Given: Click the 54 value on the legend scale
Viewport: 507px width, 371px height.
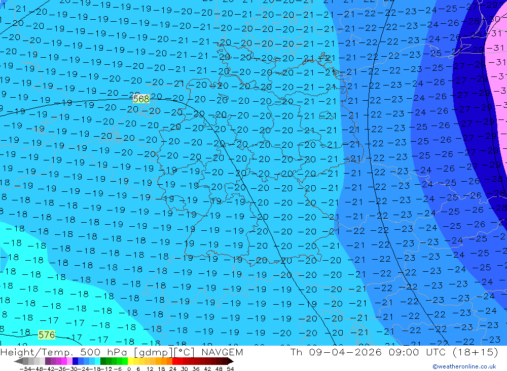Looking at the screenshot, I should click(230, 369).
